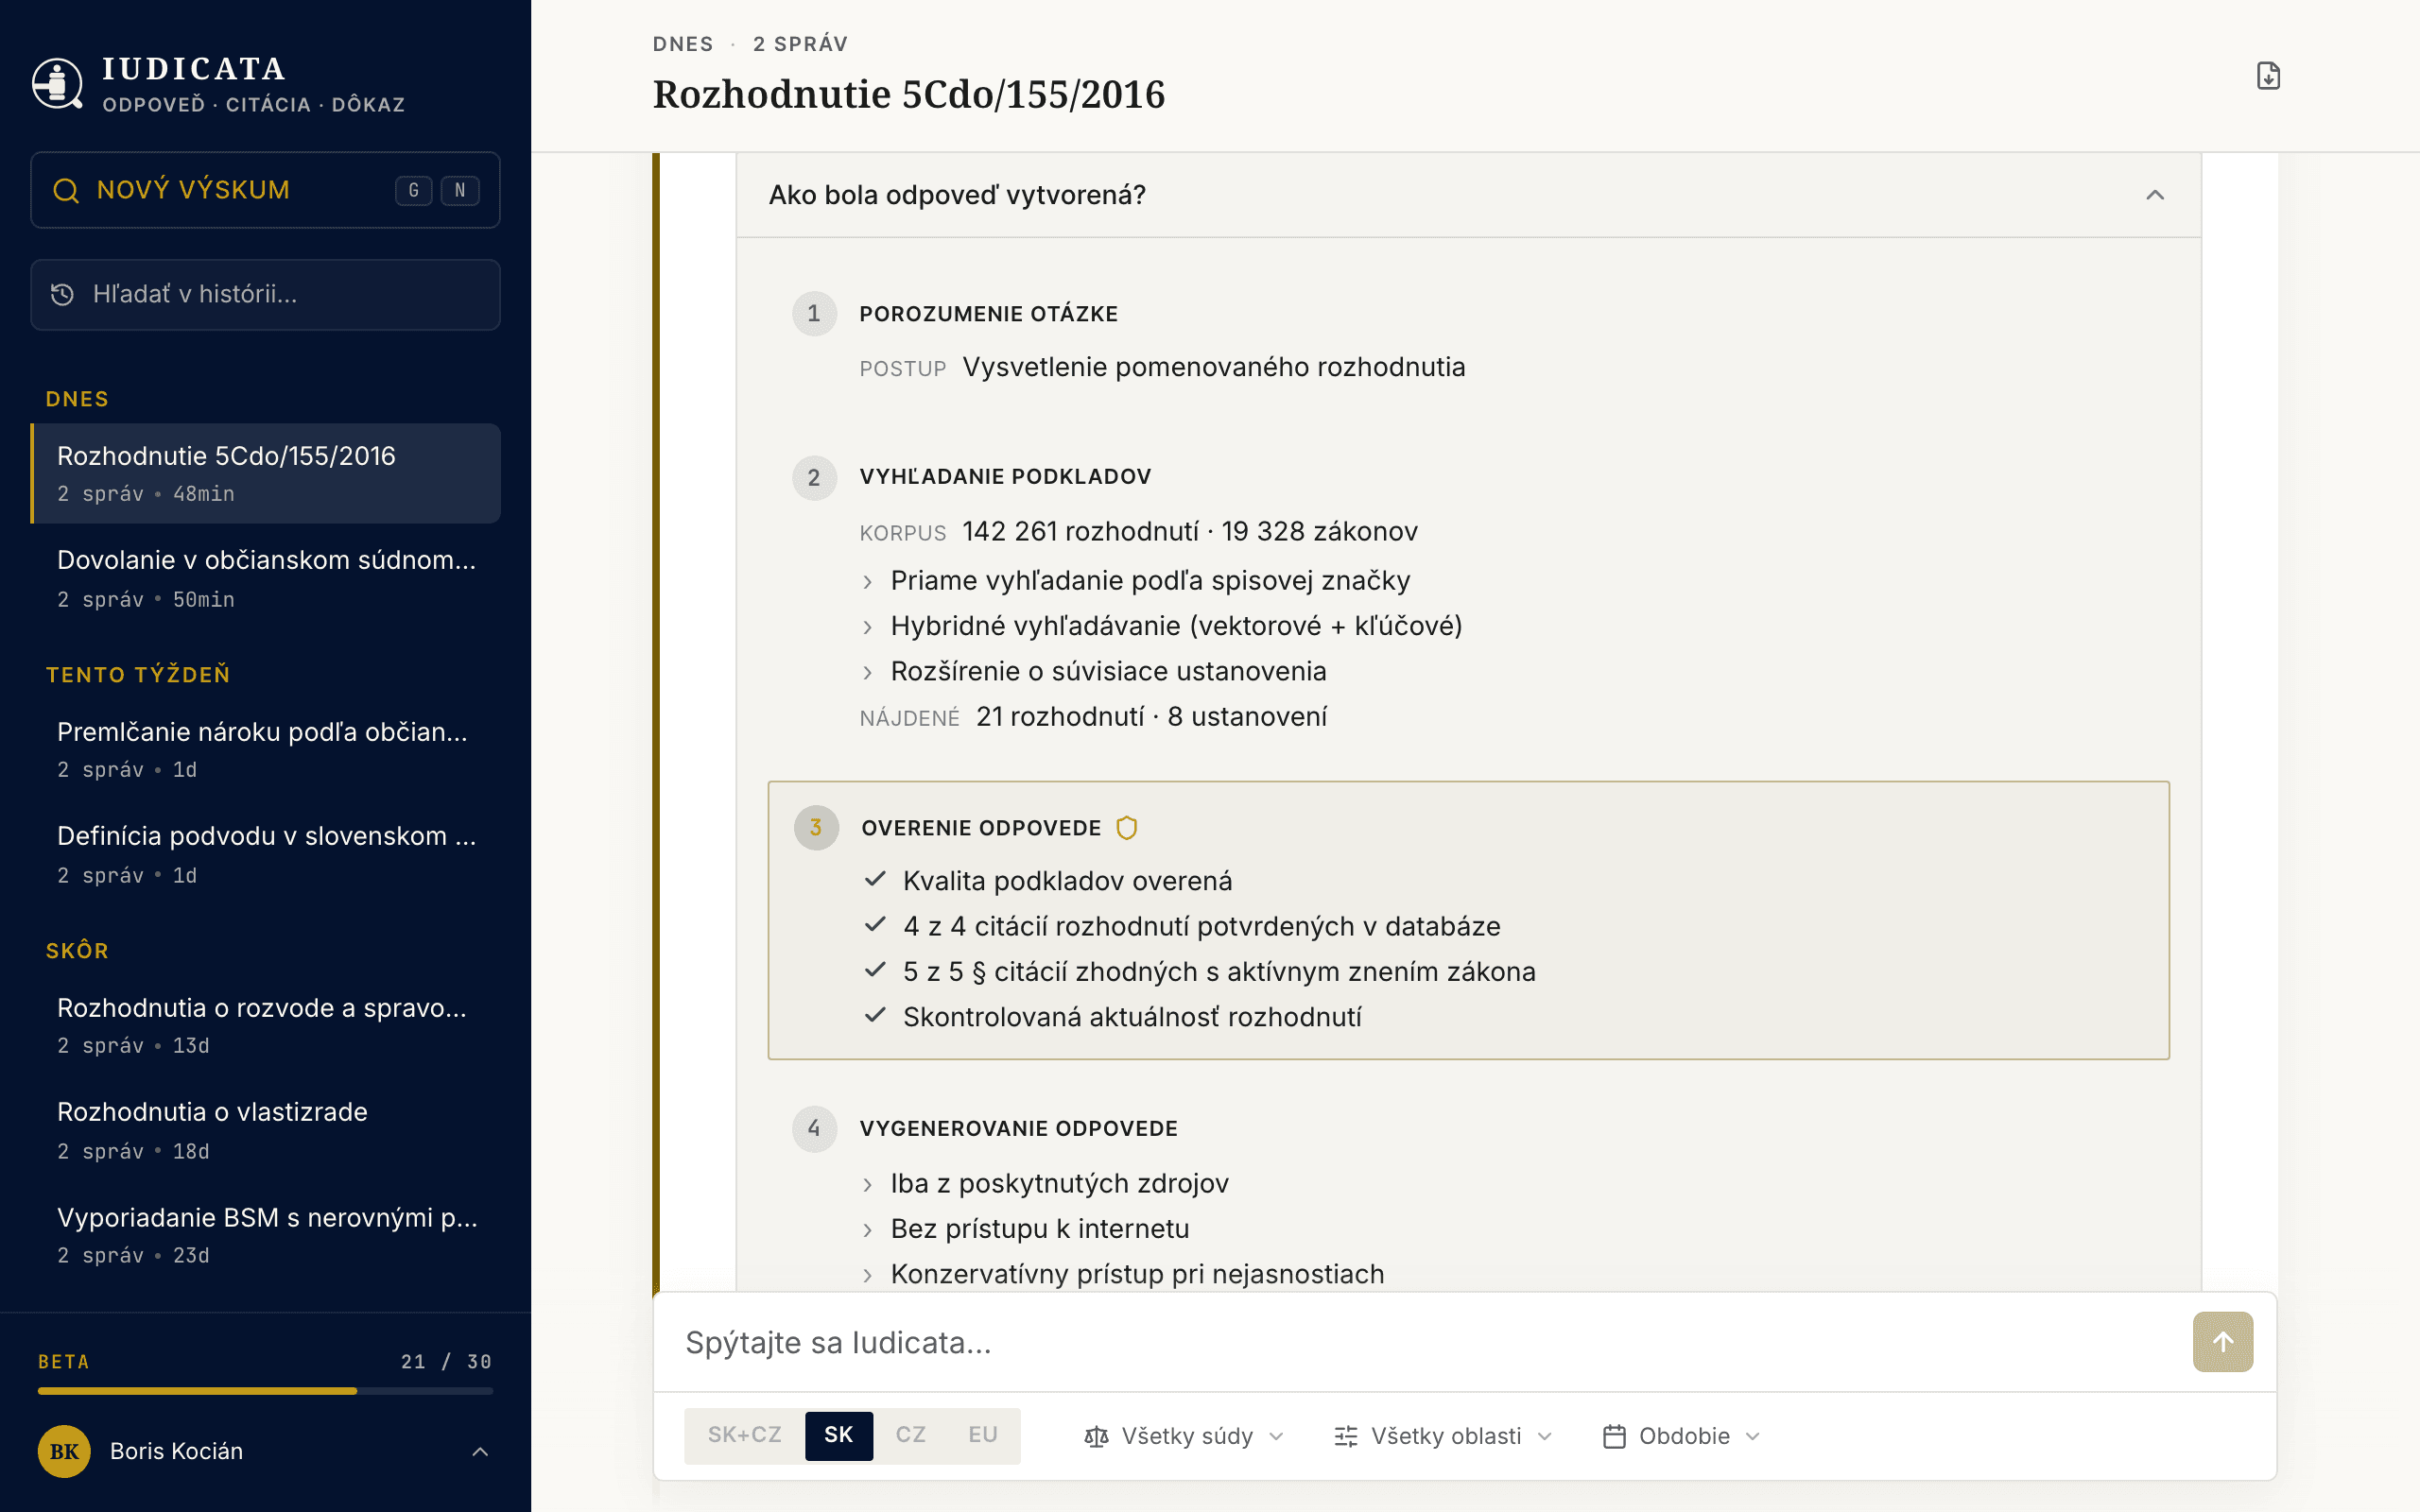Select SK jurisdiction toggle

838,1435
